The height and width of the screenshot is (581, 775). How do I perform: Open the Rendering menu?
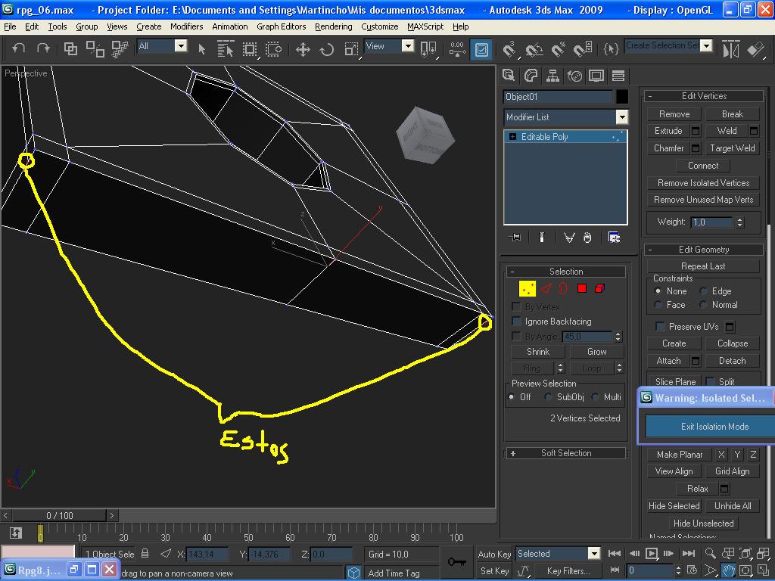click(x=334, y=26)
